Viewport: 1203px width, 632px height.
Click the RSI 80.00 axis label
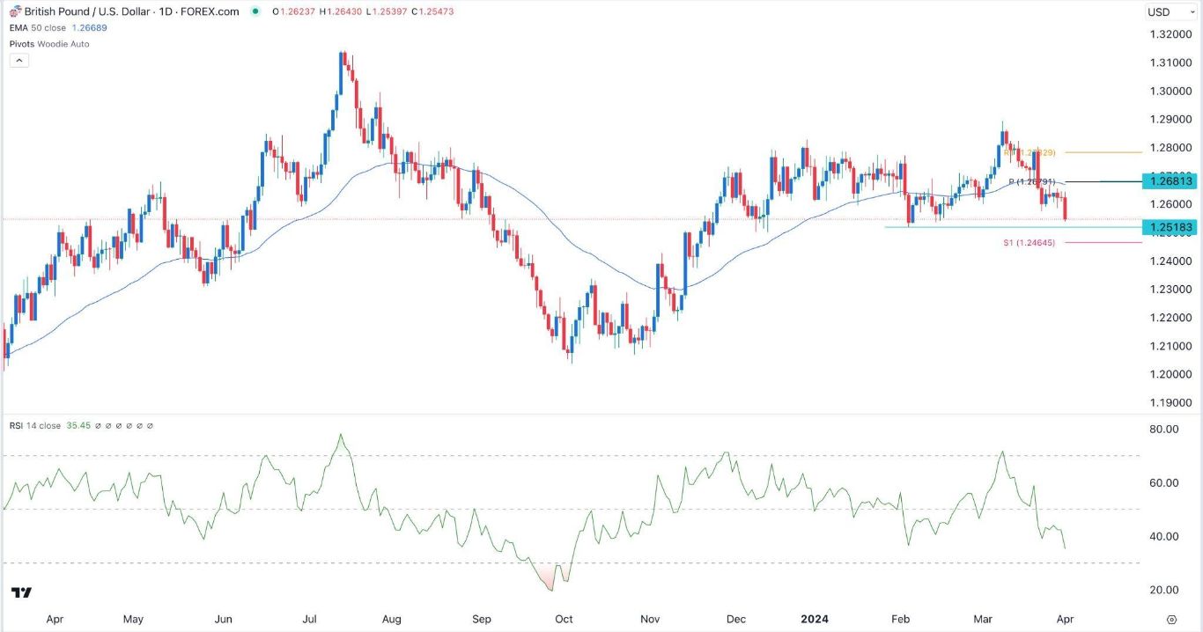pyautogui.click(x=1164, y=429)
